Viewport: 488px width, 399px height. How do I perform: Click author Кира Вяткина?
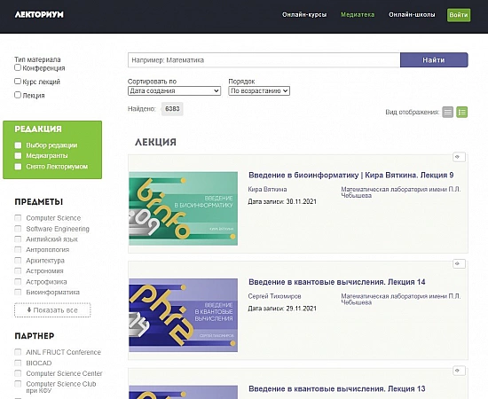coord(267,190)
